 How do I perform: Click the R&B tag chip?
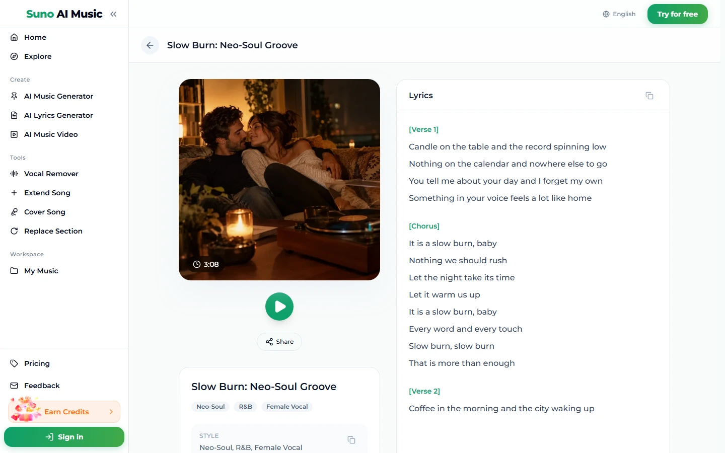pos(246,407)
